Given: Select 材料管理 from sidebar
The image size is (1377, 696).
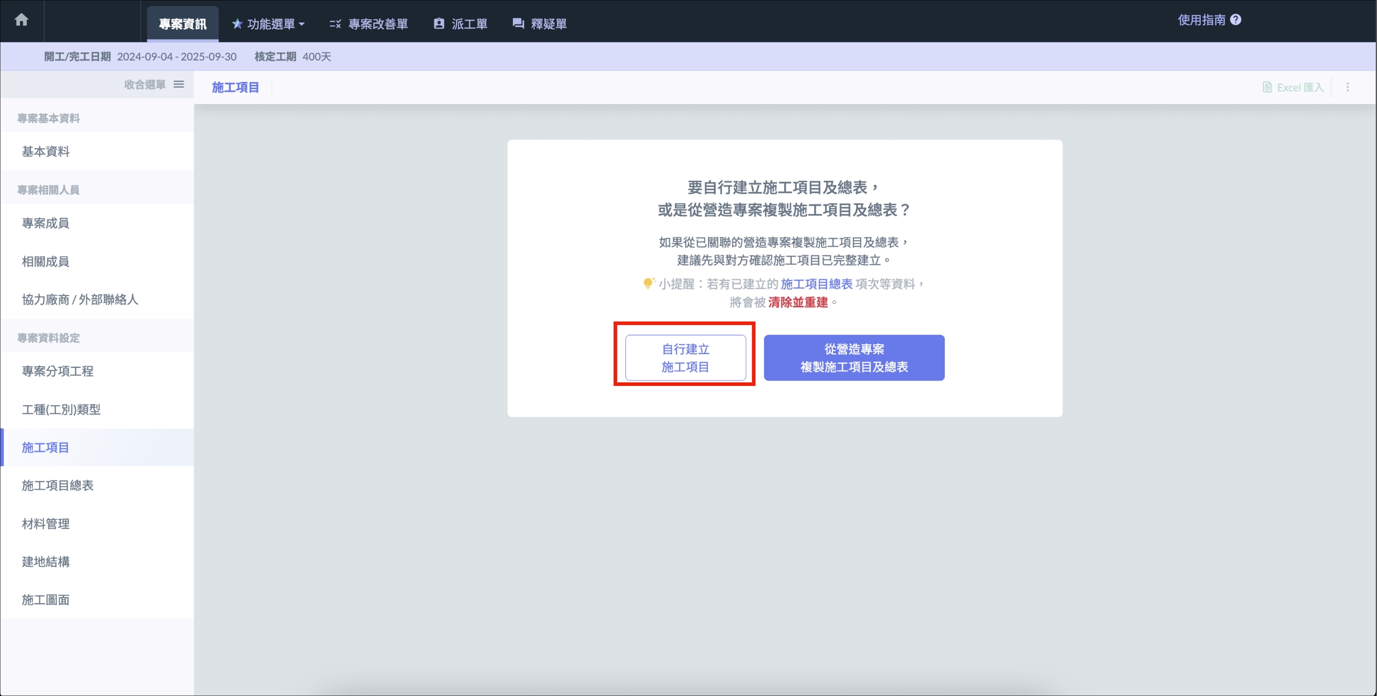Looking at the screenshot, I should 46,523.
